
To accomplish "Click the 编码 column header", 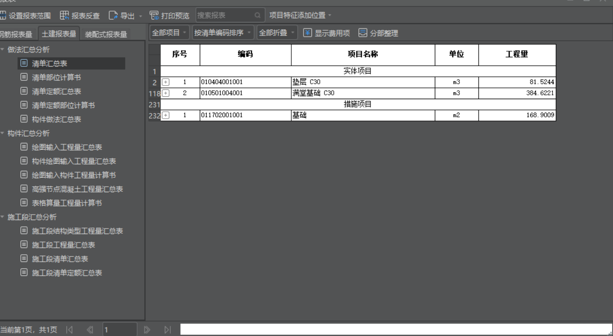I will click(246, 54).
